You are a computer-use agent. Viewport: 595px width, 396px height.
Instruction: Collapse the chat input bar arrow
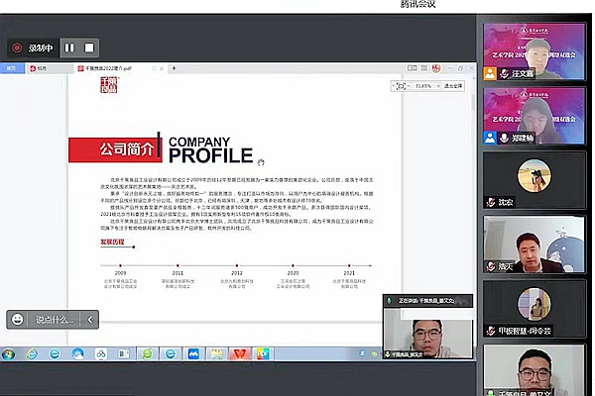90,319
